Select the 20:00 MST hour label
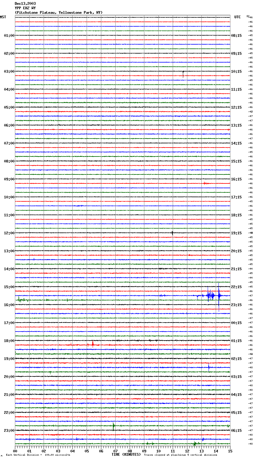Screen dimensions: 254x459 [x=9, y=377]
